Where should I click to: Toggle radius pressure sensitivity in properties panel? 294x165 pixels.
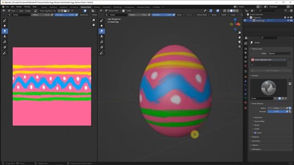(287, 108)
